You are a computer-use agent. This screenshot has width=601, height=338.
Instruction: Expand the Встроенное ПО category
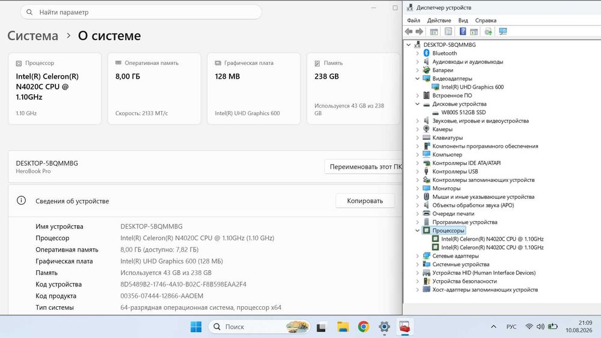418,95
